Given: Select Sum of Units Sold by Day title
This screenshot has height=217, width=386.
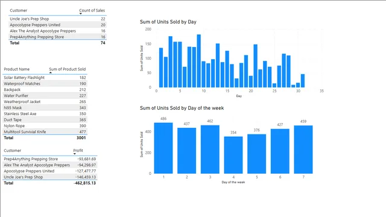Looking at the screenshot, I should 168,22.
